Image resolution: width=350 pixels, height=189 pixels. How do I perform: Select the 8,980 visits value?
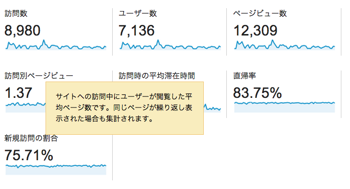click(23, 31)
